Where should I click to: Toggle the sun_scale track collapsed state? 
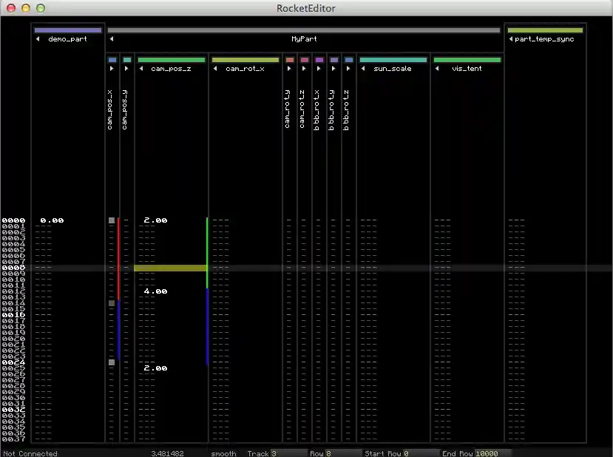coord(362,68)
